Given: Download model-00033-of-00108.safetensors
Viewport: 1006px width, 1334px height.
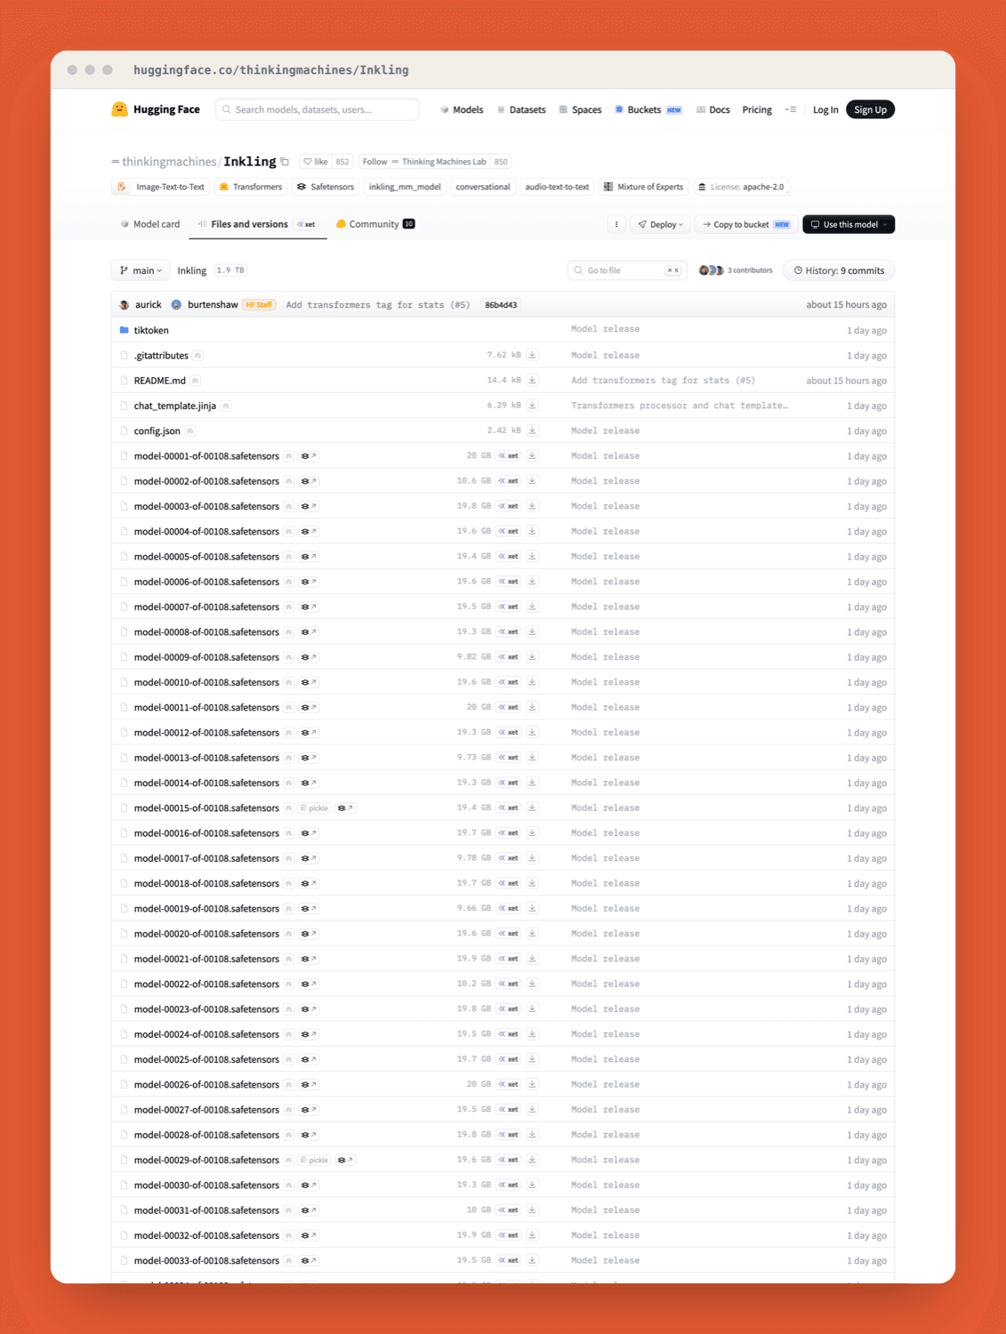Looking at the screenshot, I should (532, 1260).
